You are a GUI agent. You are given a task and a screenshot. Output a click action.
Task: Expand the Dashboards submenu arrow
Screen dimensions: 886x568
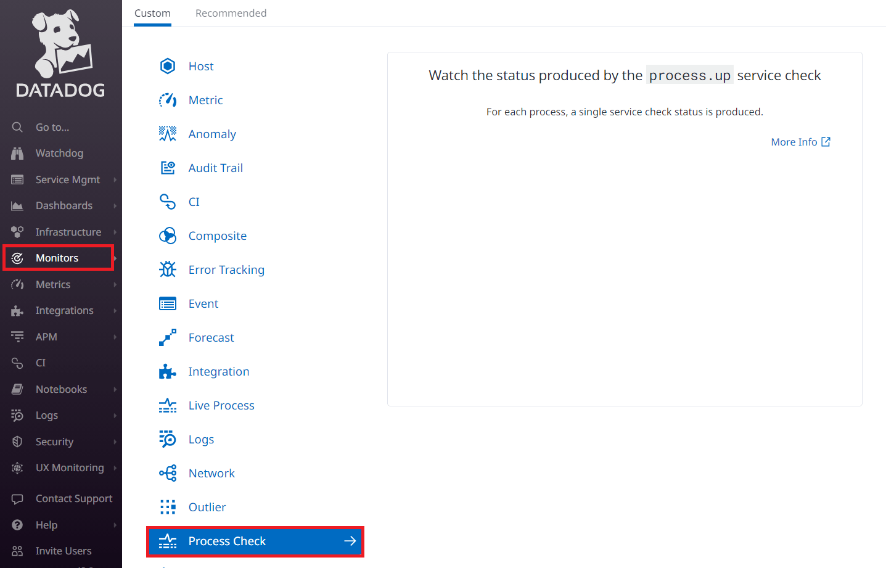pos(115,205)
